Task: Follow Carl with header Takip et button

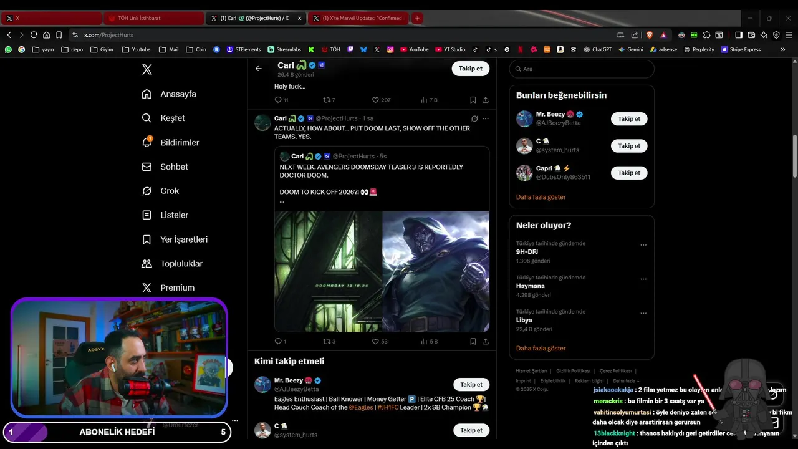Action: (470, 69)
